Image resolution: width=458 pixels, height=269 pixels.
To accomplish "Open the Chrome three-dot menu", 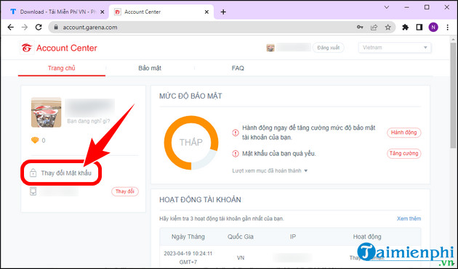I will pyautogui.click(x=448, y=28).
